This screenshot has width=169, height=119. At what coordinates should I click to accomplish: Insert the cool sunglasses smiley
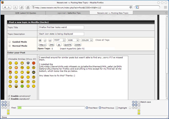(22, 68)
